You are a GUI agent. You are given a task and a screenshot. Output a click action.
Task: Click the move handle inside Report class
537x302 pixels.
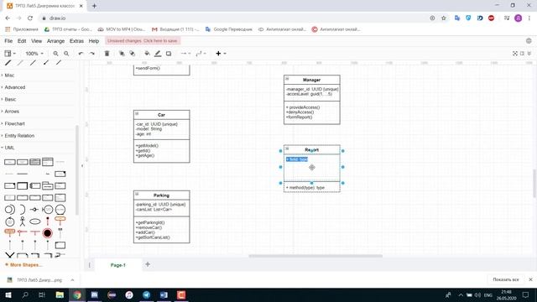click(x=311, y=168)
